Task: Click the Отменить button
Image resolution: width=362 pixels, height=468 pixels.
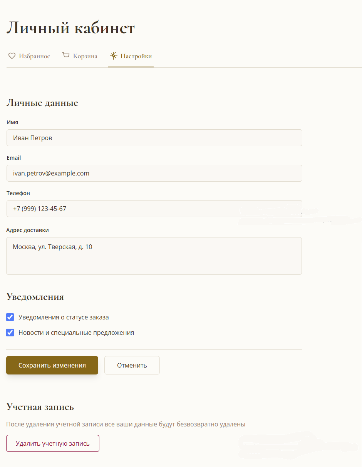Action: tap(132, 365)
